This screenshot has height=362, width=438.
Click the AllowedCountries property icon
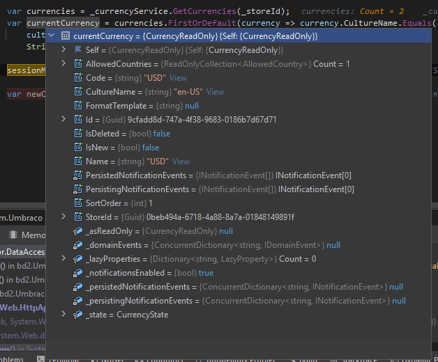pos(78,63)
